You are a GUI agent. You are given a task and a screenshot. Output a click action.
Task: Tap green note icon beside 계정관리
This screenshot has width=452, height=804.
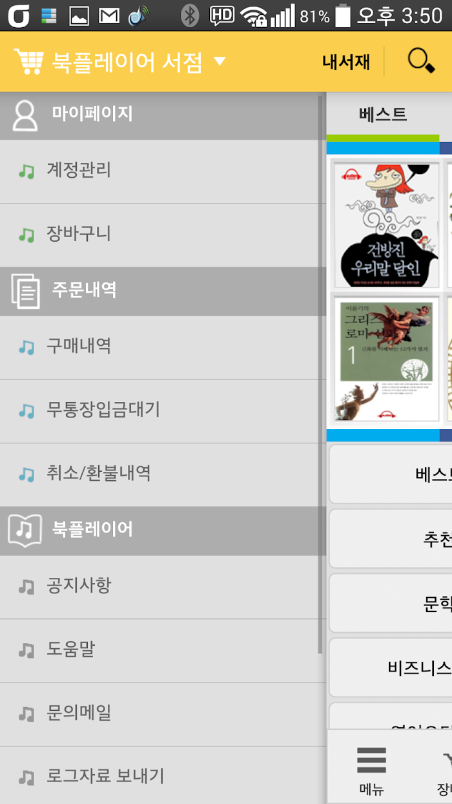pos(26,171)
